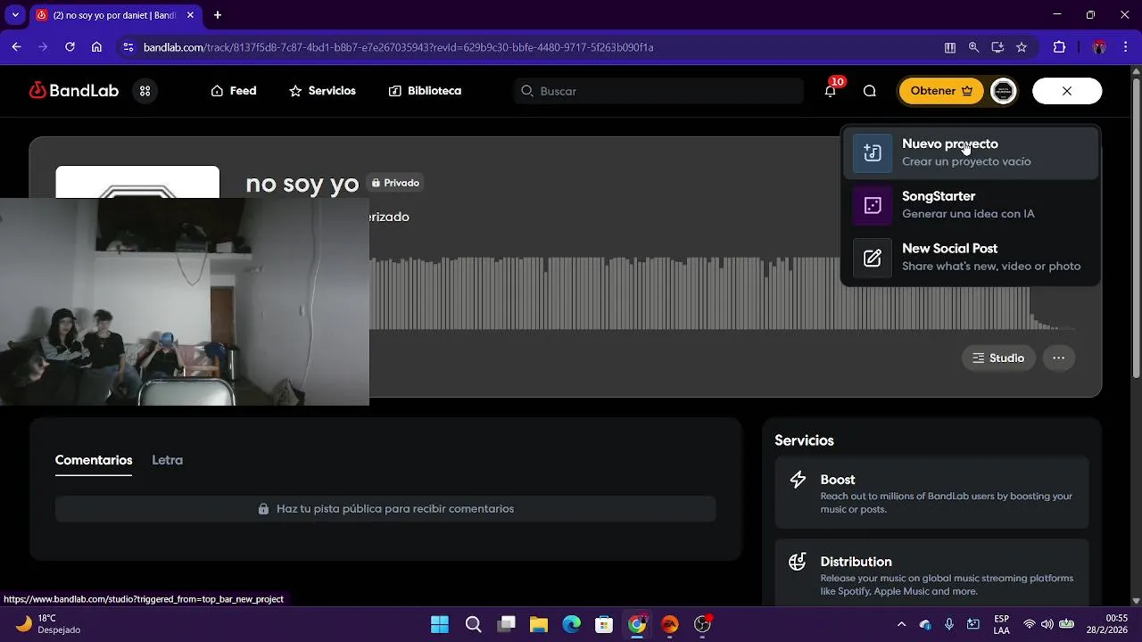The width and height of the screenshot is (1142, 642).
Task: Switch to the Letra tab
Action: 167,460
